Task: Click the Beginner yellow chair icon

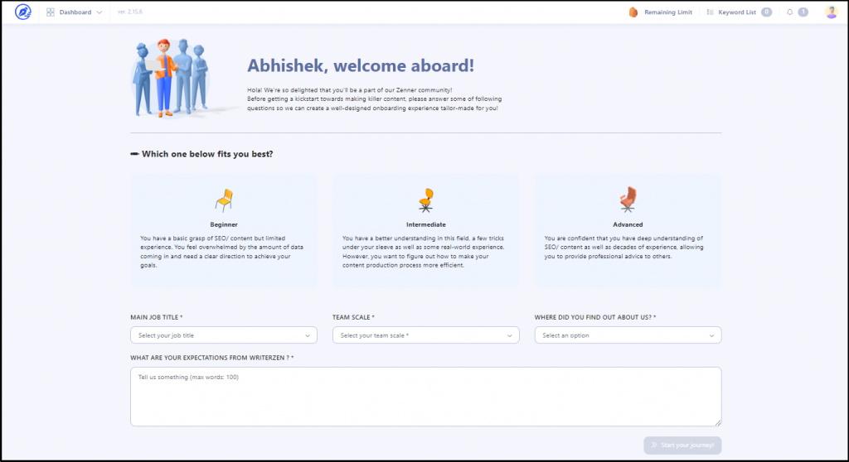Action: click(224, 200)
